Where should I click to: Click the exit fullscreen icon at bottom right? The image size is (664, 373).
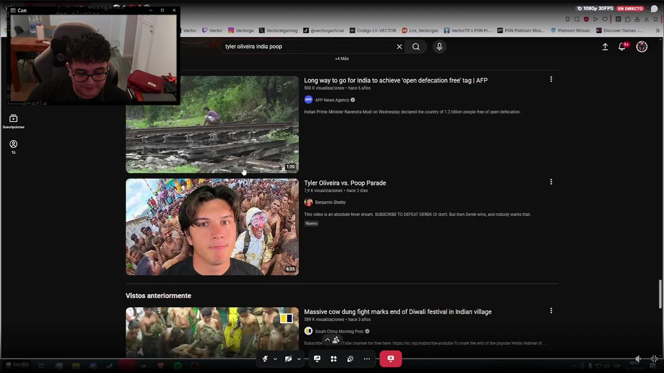[654, 358]
